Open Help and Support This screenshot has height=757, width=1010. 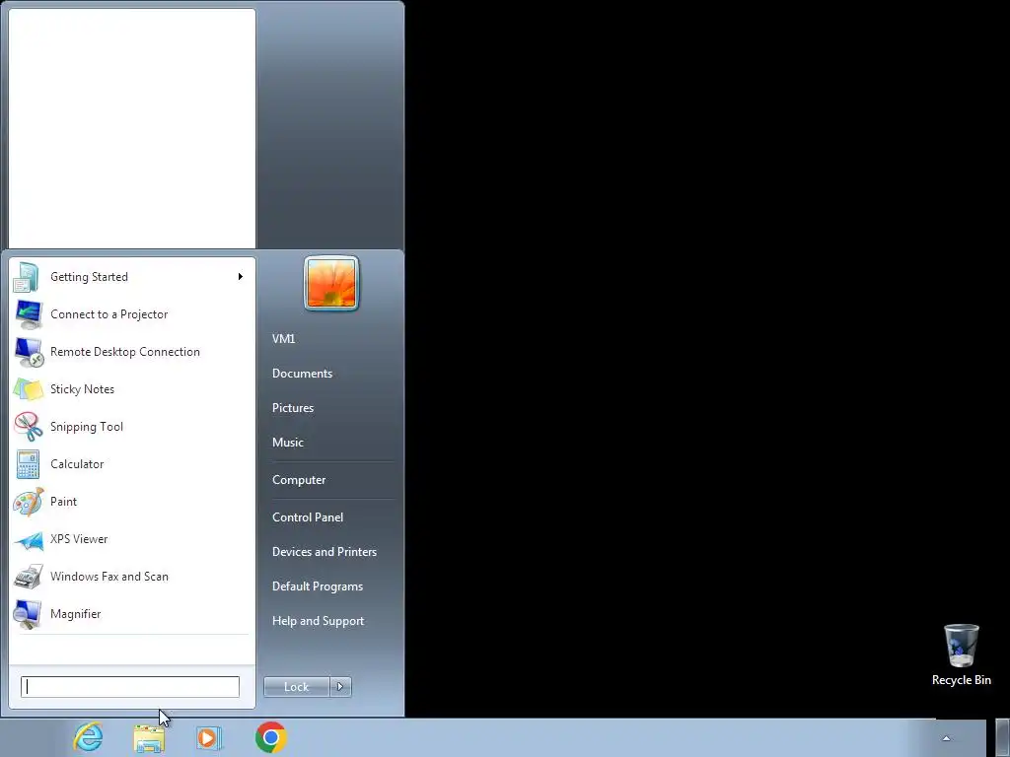[319, 621]
